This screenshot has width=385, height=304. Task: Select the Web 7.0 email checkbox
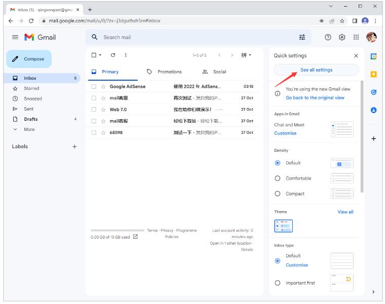(94, 110)
